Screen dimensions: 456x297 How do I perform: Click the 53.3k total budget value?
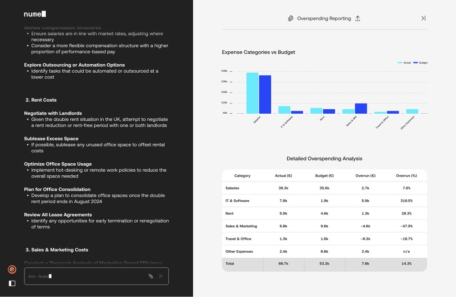(324, 264)
